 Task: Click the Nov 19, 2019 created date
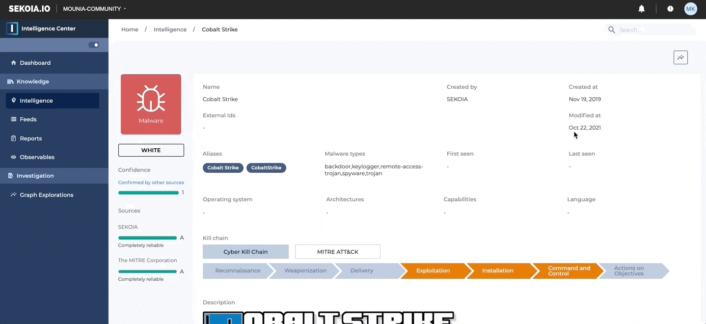coord(585,99)
